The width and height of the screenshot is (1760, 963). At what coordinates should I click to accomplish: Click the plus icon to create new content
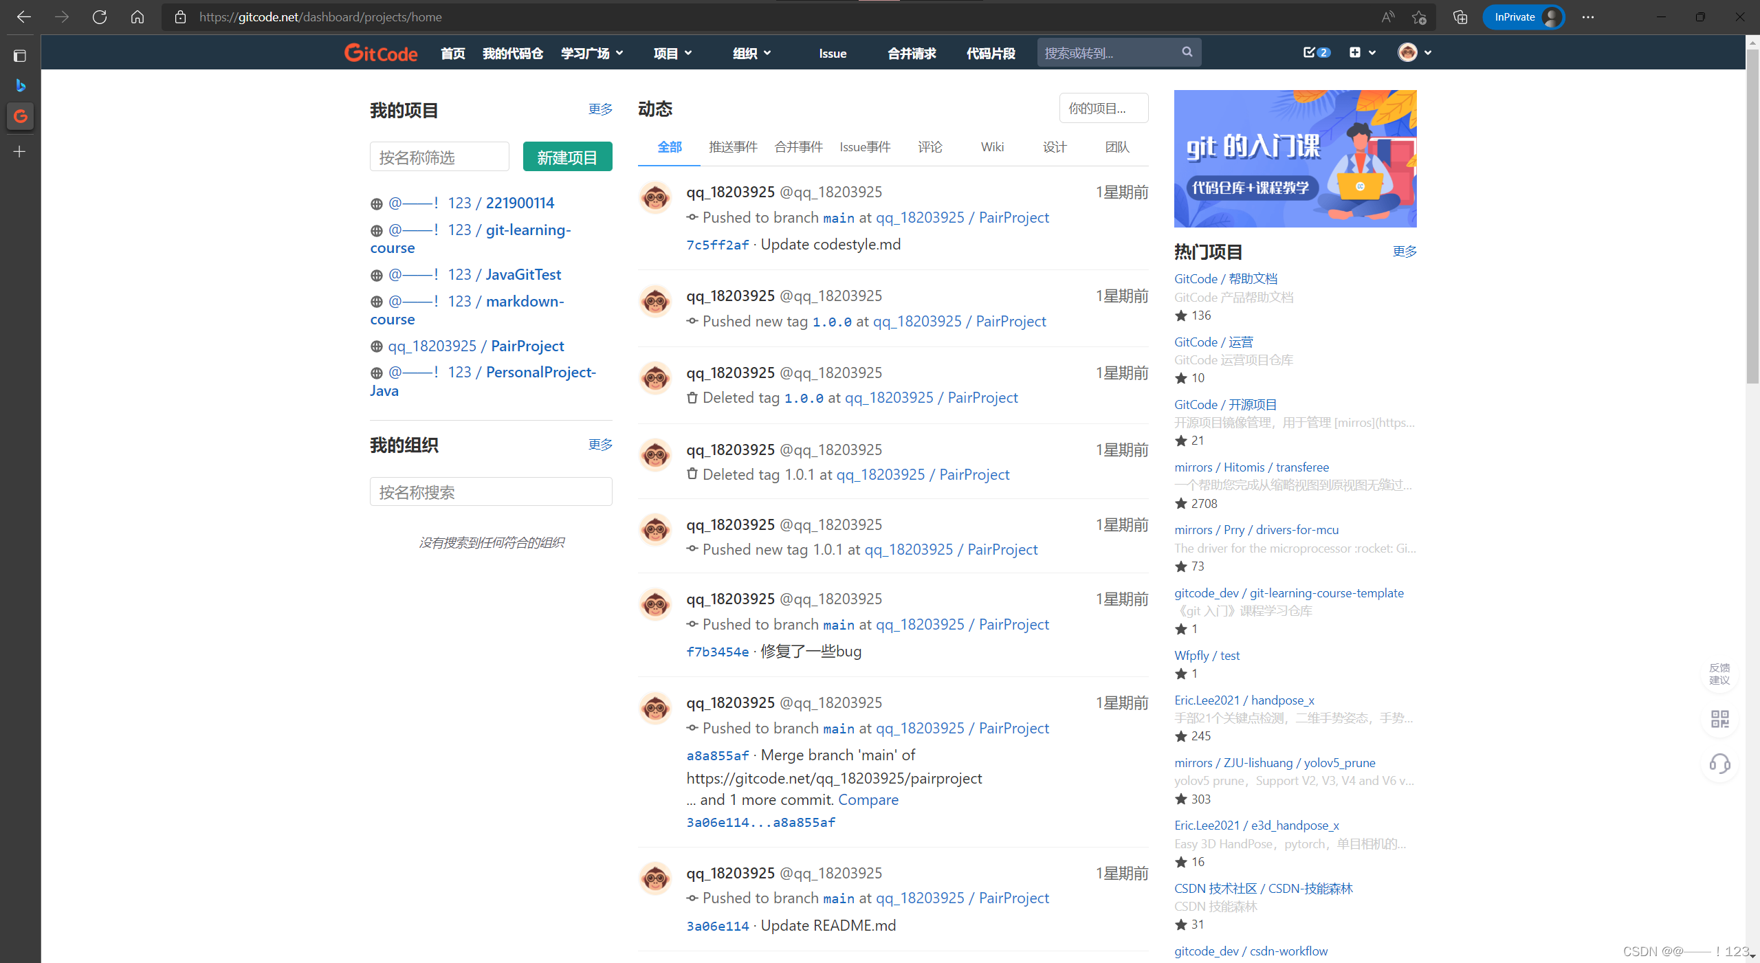coord(1354,52)
